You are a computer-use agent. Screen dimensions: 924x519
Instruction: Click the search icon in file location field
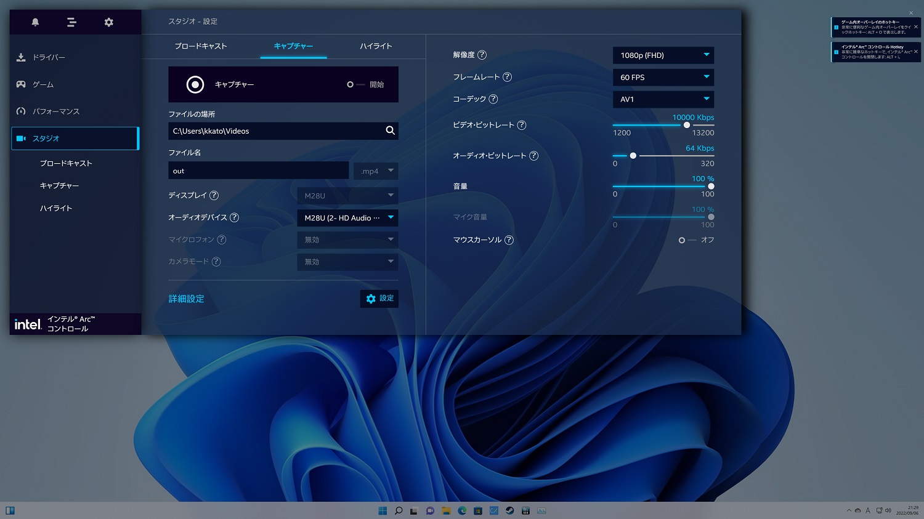click(390, 131)
